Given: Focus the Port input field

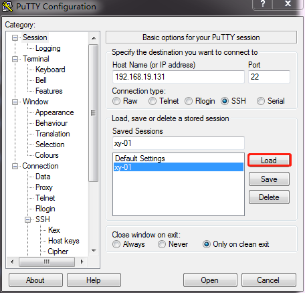Looking at the screenshot, I should tap(269, 77).
